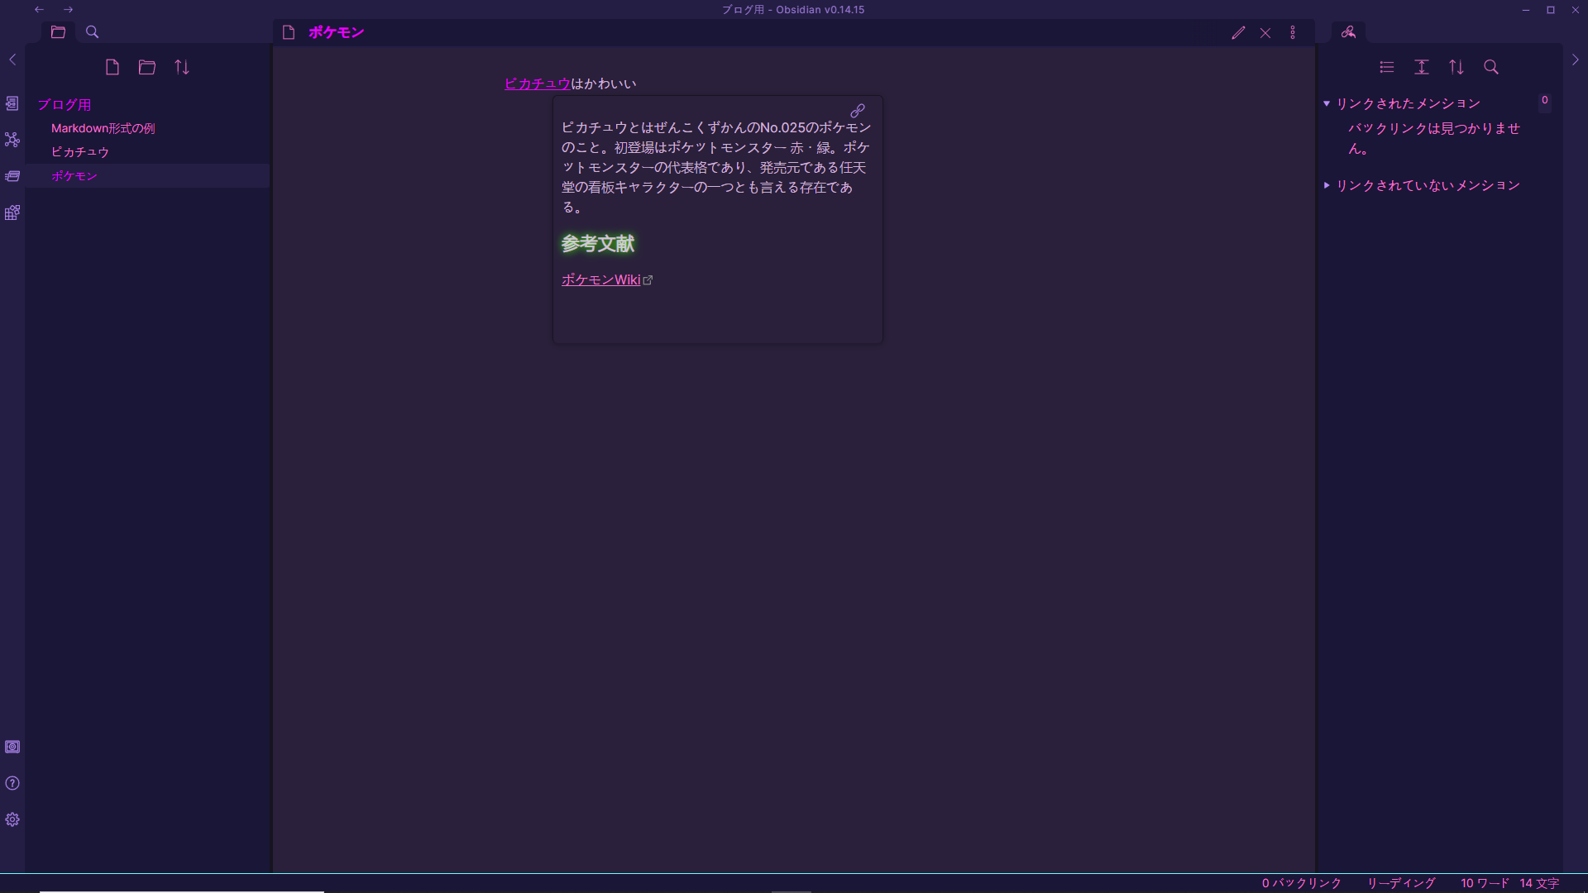1588x893 pixels.
Task: Open the quick switcher ribbon icon
Action: point(12,103)
